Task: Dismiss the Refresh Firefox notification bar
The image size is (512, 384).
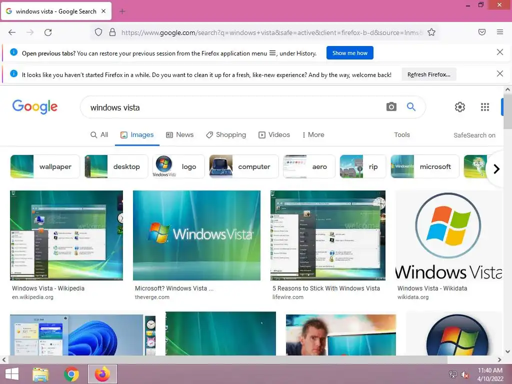Action: 499,74
